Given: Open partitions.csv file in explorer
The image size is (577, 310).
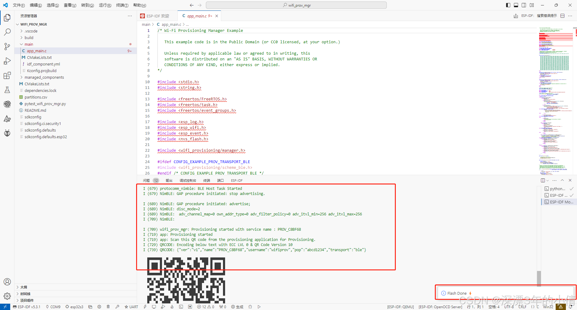Looking at the screenshot, I should [x=36, y=97].
